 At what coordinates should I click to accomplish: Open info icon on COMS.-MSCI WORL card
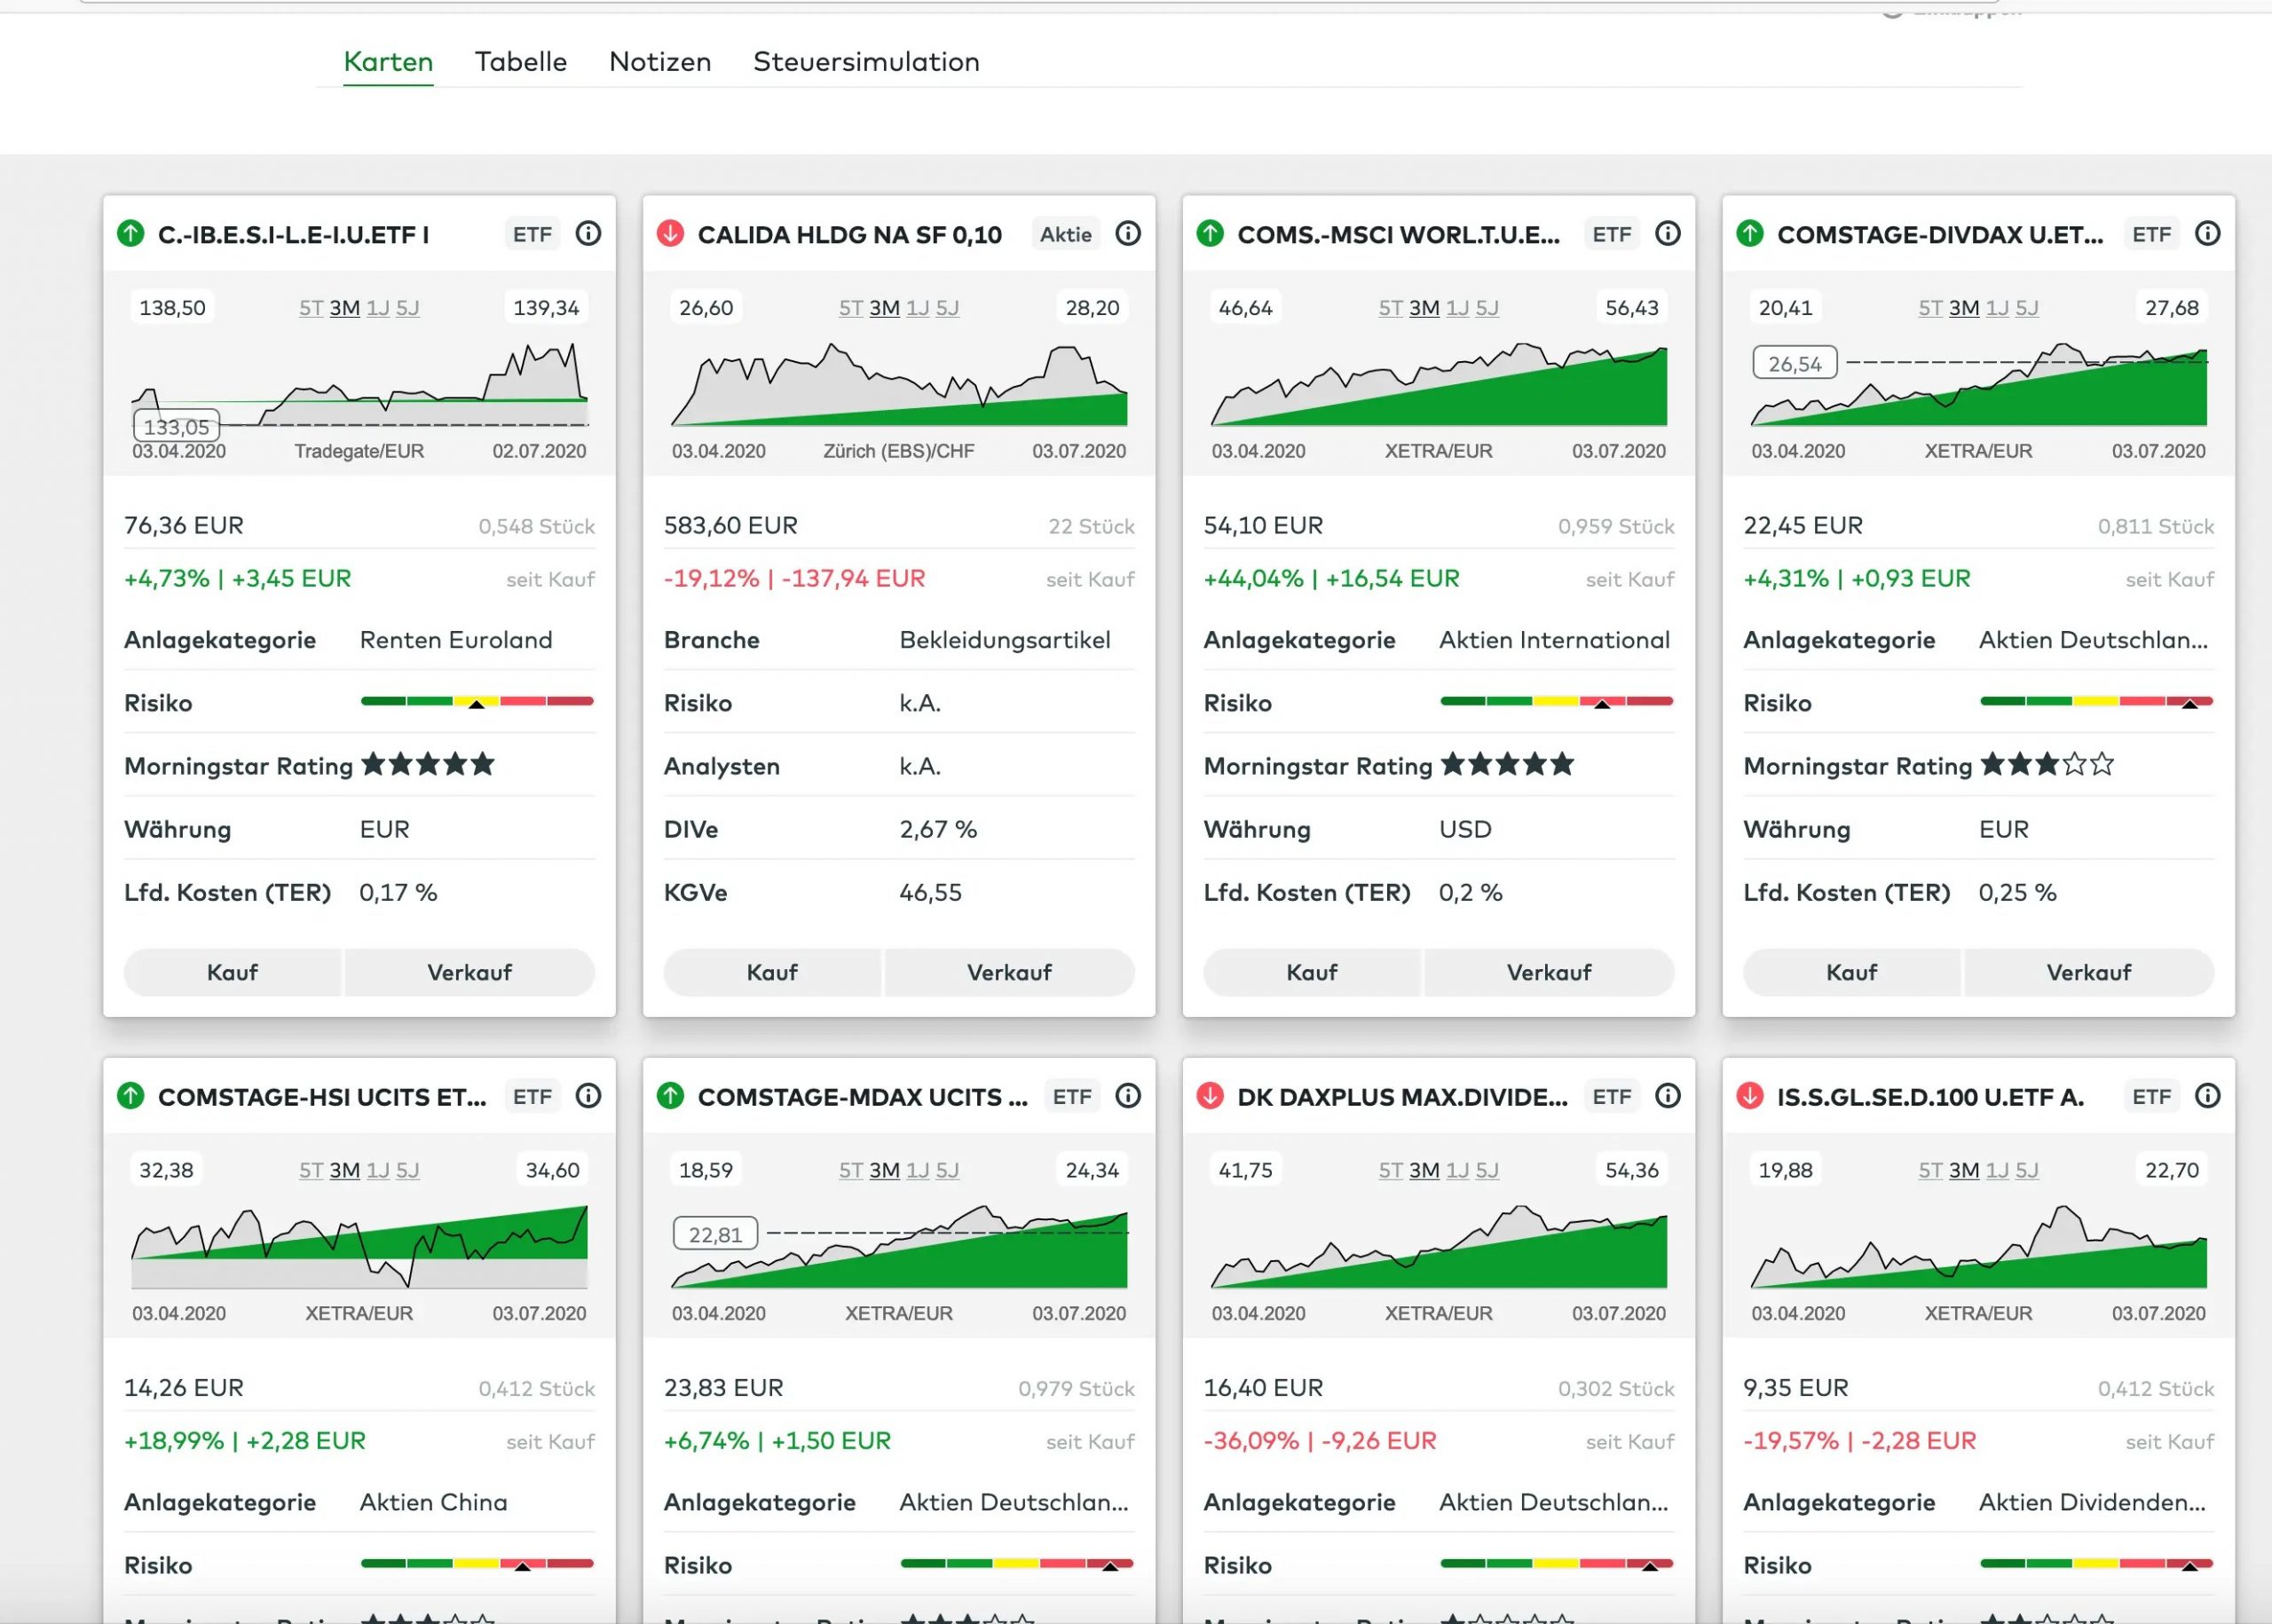1667,234
